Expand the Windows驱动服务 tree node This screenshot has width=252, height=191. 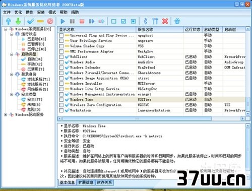6,115
